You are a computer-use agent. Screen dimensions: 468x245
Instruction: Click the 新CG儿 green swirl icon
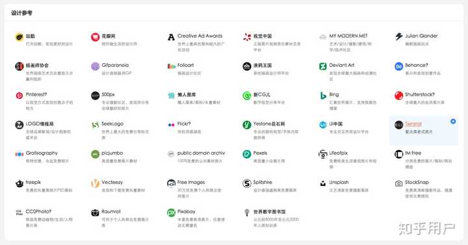coord(247,96)
